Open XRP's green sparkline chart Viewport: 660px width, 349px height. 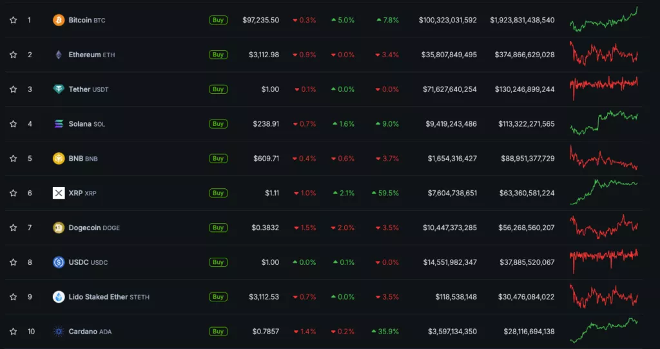tap(603, 192)
